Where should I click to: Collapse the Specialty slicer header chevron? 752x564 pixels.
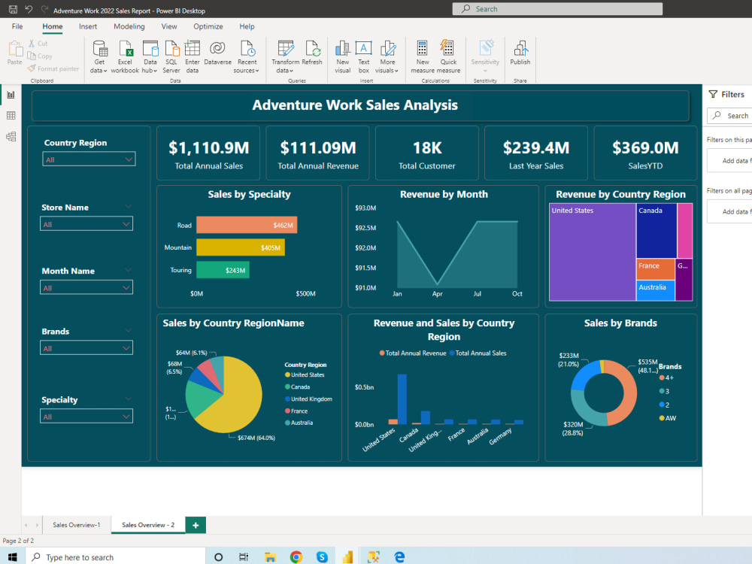pyautogui.click(x=128, y=399)
